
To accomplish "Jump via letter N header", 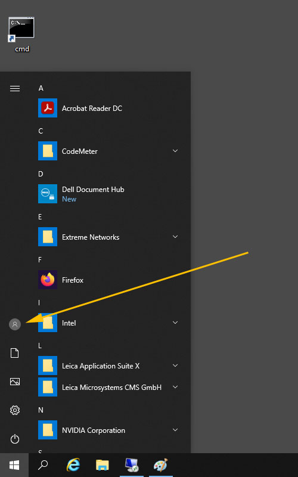I will pos(41,410).
